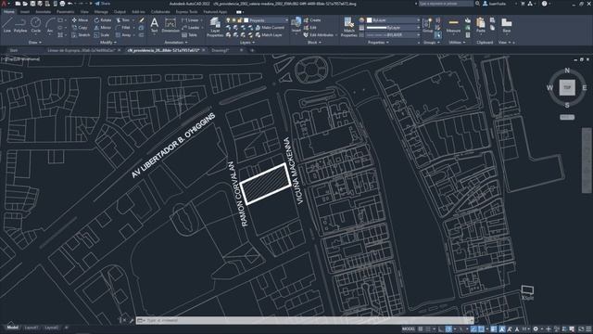
Task: Click the Share button
Action: pos(103,4)
